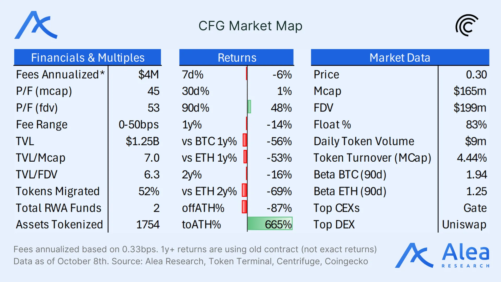The image size is (501, 282).
Task: Click the Alea logo at top left
Action: point(36,25)
